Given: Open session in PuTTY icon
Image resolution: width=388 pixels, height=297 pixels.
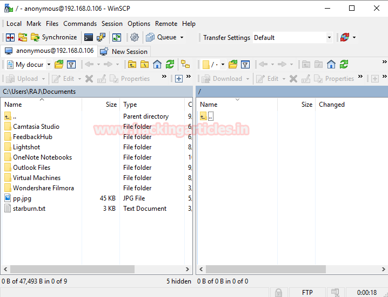Looking at the screenshot, I should tap(101, 38).
